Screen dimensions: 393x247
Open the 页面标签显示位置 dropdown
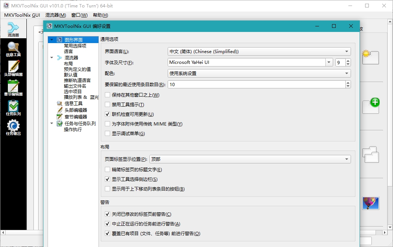coord(250,159)
